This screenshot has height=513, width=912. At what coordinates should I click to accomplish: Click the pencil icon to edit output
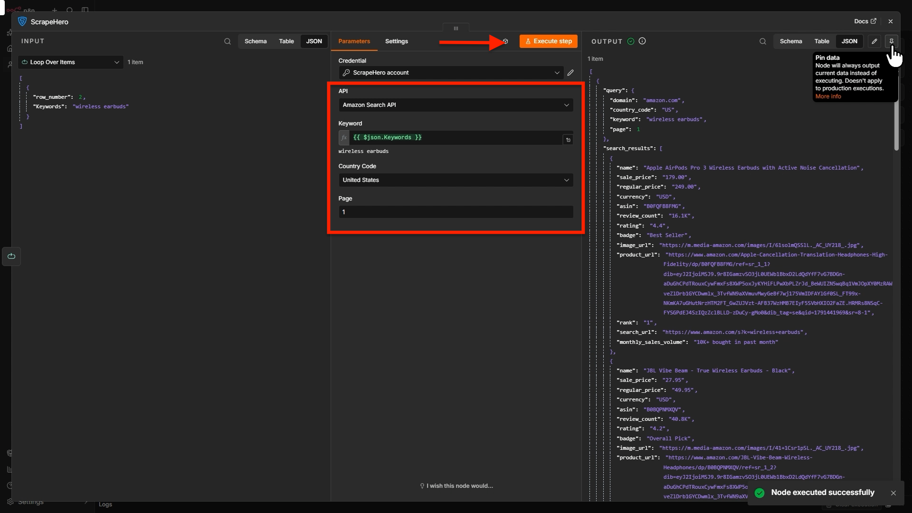874,41
